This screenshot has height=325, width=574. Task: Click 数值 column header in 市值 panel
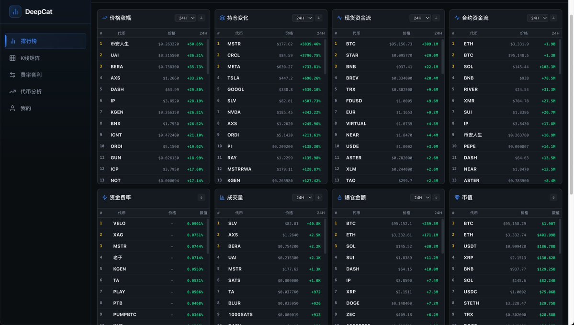coord(556,213)
